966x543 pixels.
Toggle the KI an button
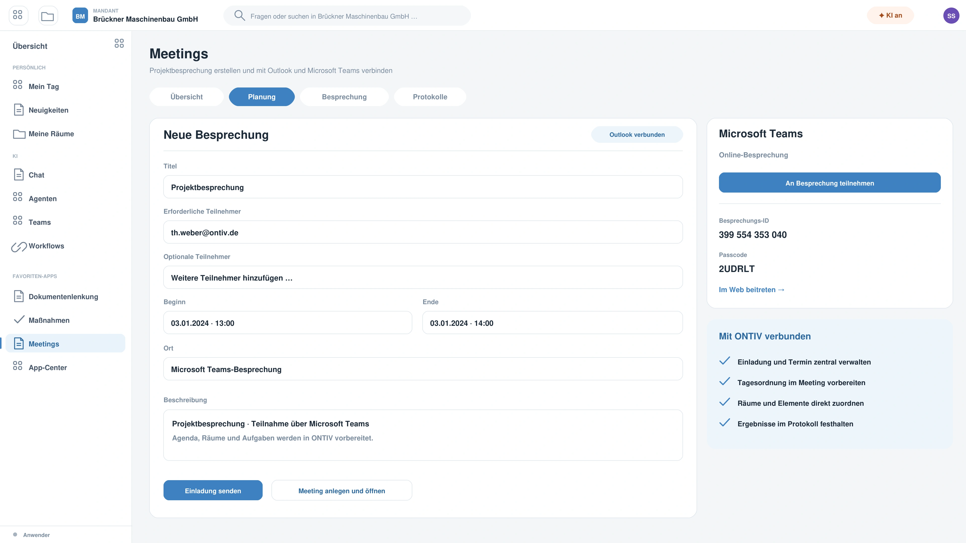click(890, 15)
